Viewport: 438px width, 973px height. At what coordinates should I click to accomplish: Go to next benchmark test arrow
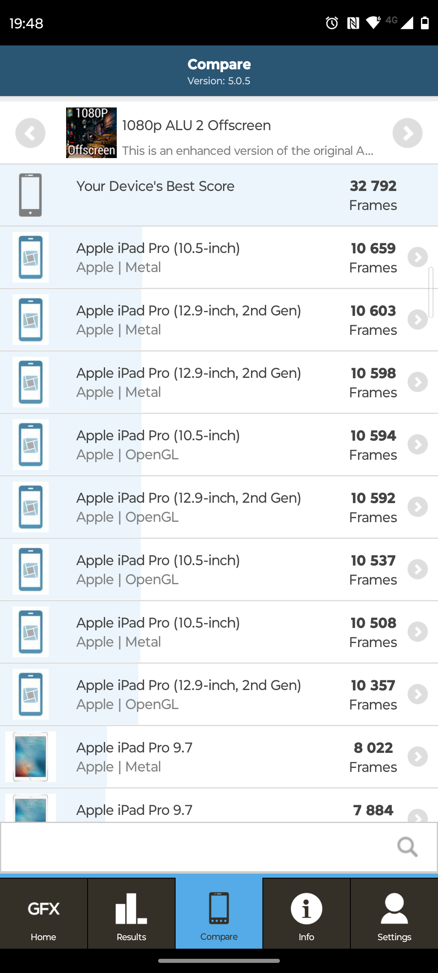tap(407, 133)
